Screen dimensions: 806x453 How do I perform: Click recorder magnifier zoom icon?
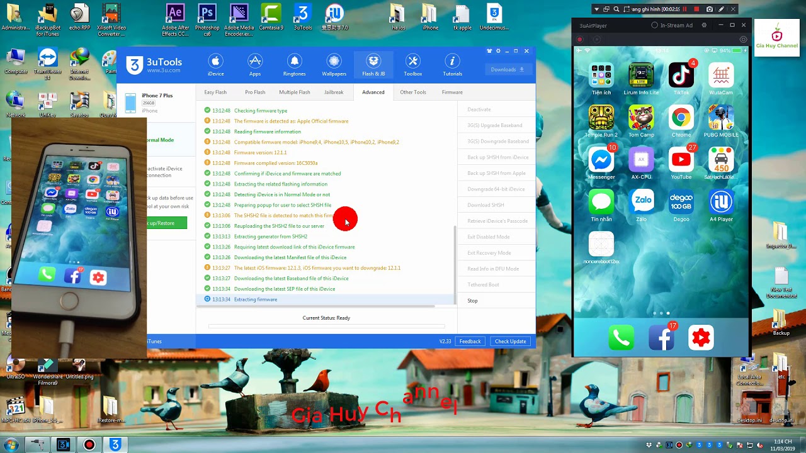coord(616,9)
